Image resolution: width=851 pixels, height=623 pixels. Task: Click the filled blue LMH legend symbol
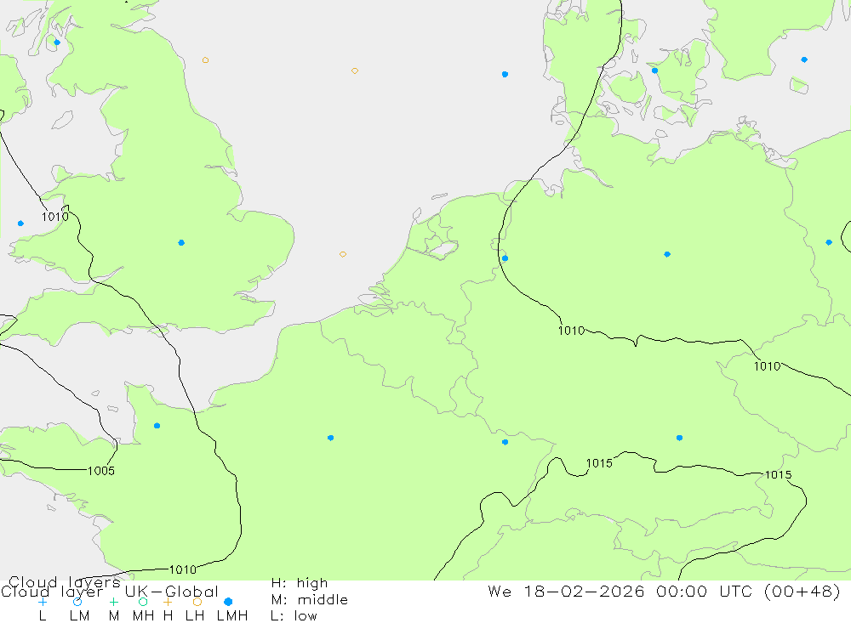pos(228,602)
